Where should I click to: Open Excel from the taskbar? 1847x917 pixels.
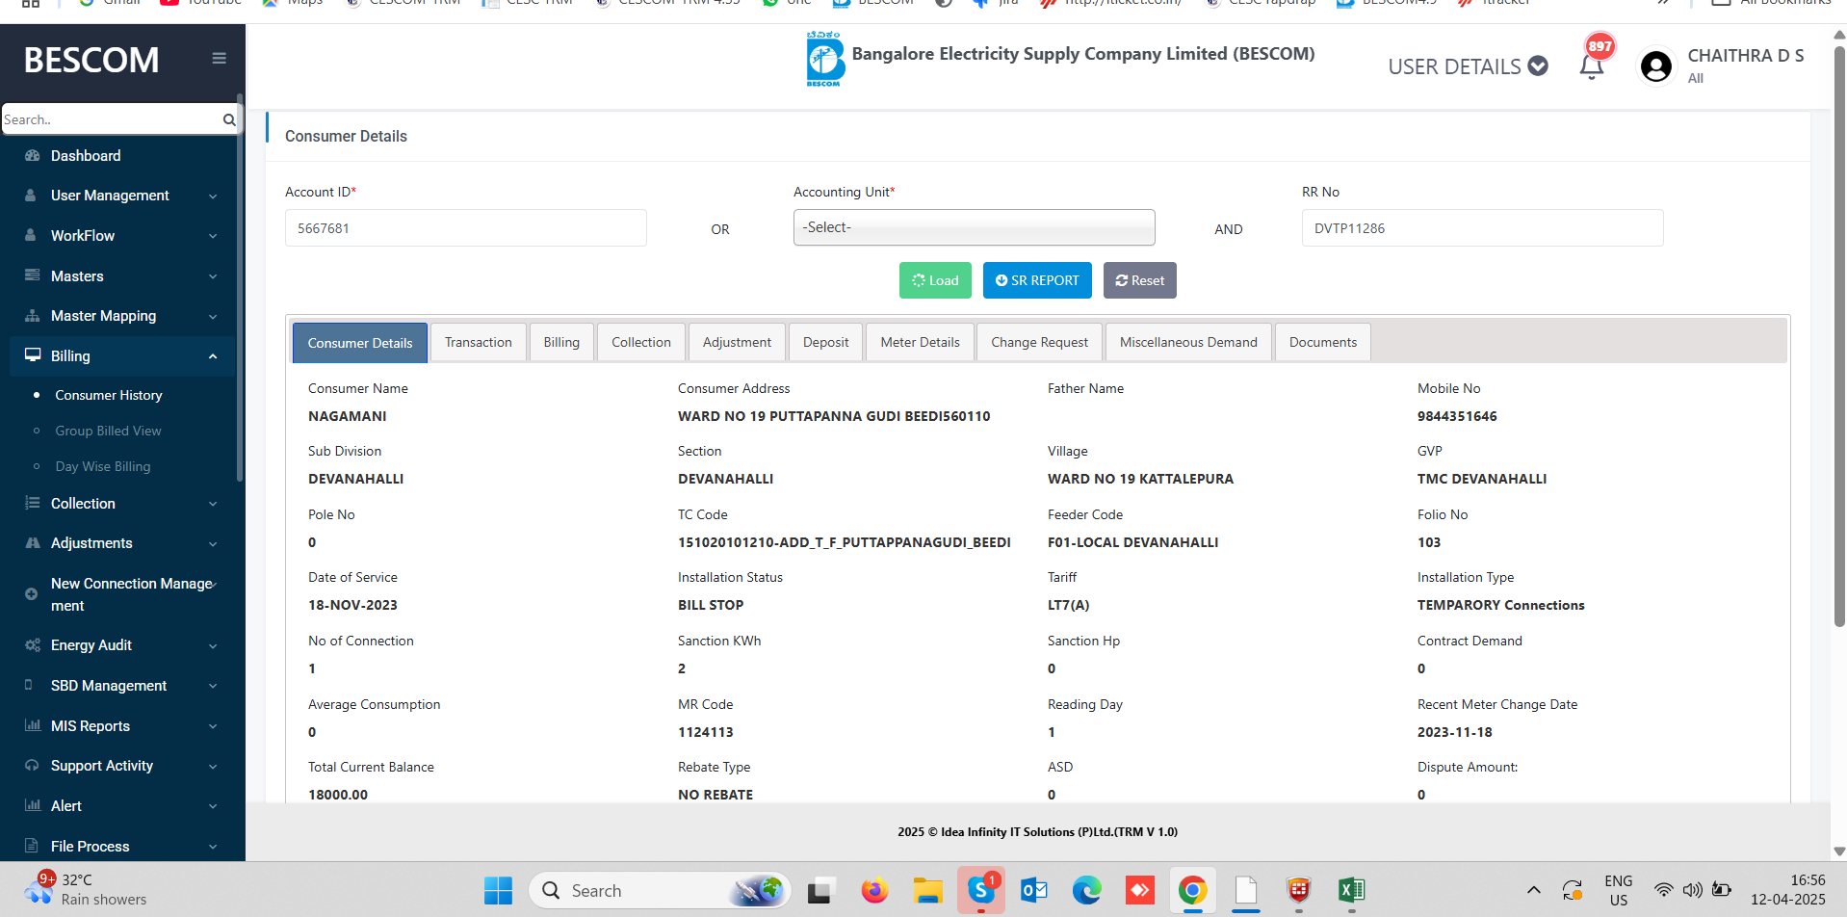(x=1351, y=891)
